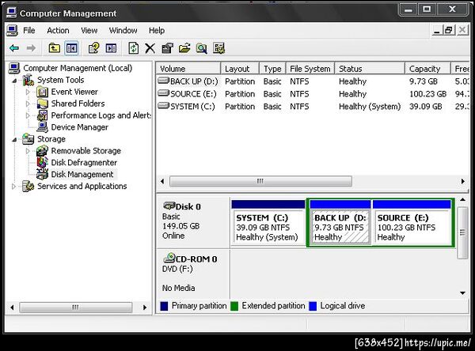Screen dimensions: 475x351
Task: Click the Device Manager icon
Action: 42,127
